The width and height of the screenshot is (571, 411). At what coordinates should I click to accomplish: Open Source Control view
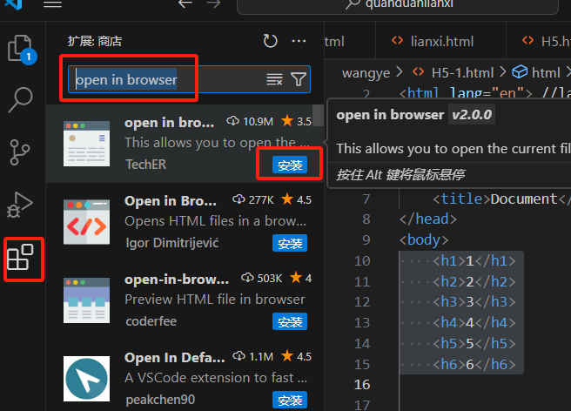coord(20,152)
